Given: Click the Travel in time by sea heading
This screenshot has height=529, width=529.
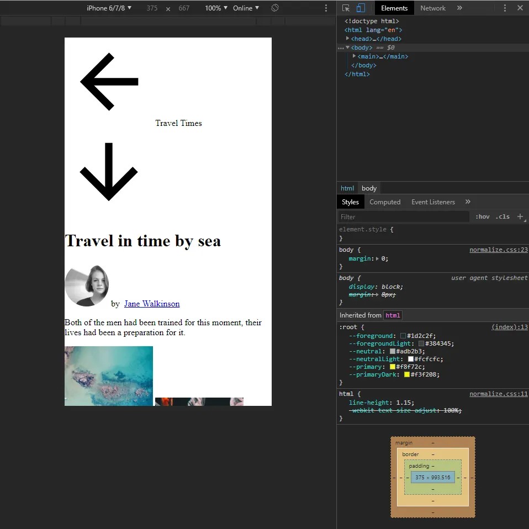Looking at the screenshot, I should [x=142, y=241].
